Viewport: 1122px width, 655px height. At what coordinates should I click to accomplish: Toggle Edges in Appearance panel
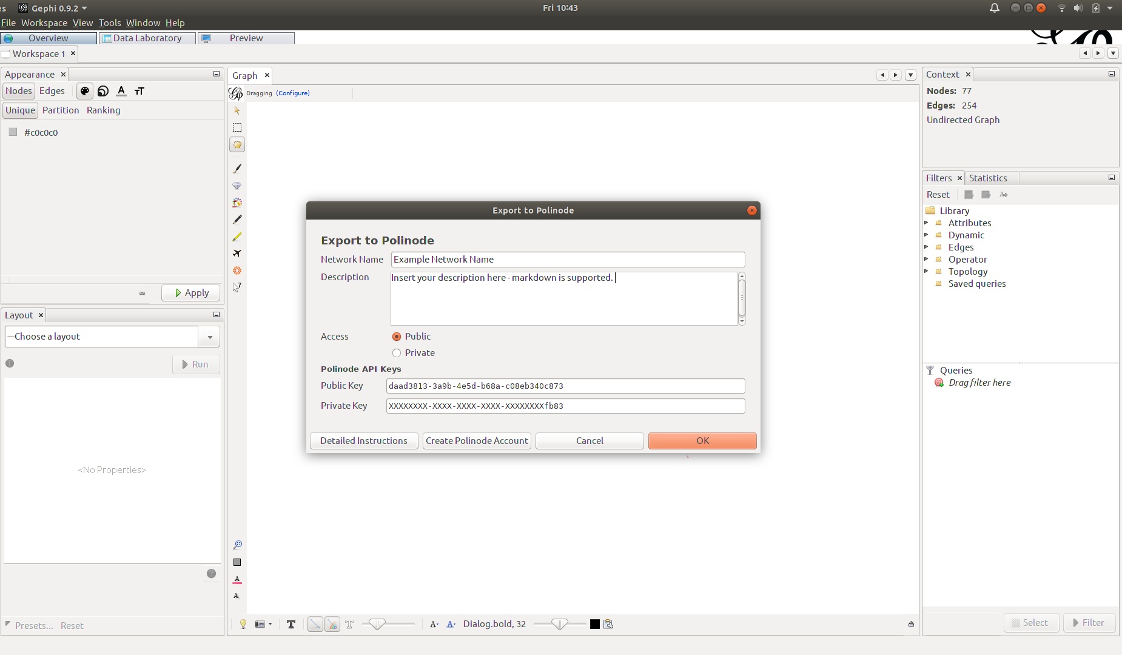(52, 91)
